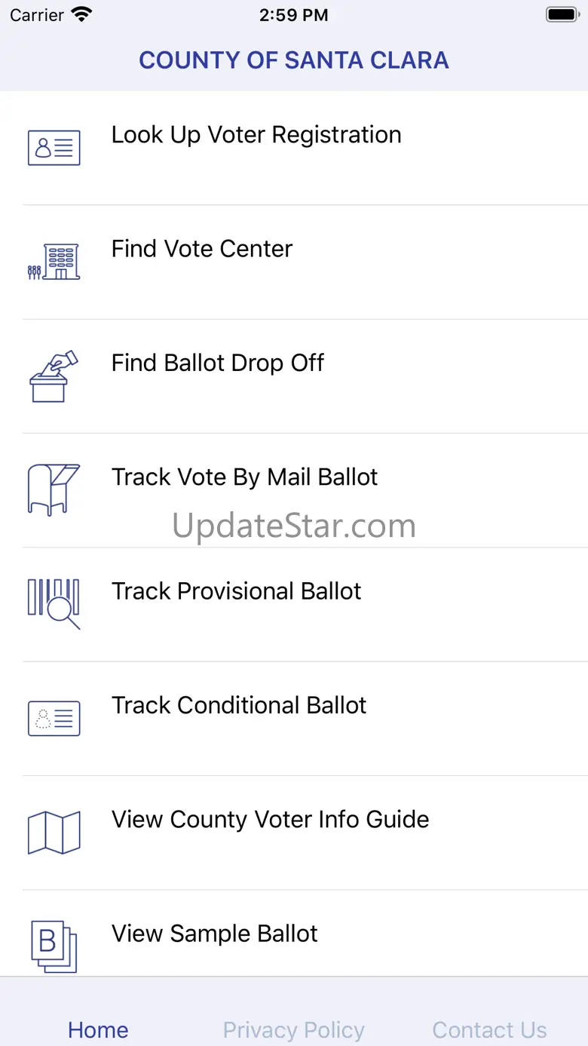Select Track Conditional Ballot
This screenshot has height=1046, width=588.
click(x=239, y=705)
